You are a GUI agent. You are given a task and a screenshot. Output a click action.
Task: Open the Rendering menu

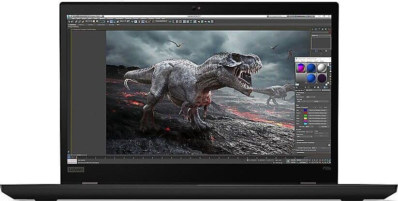click(x=128, y=18)
